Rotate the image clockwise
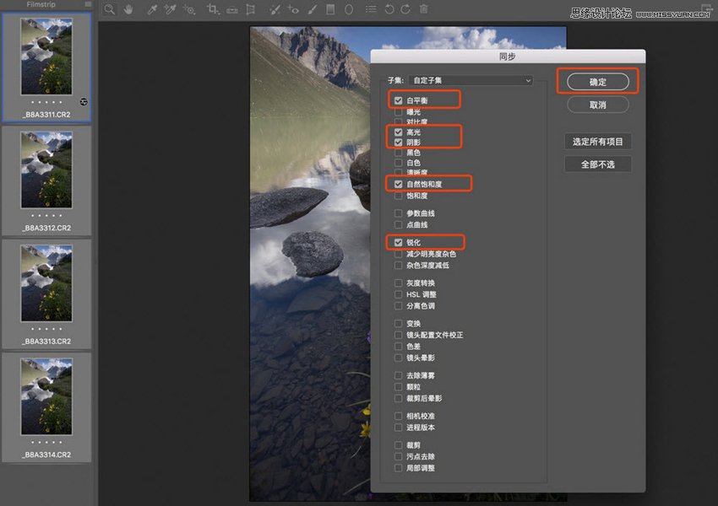The width and height of the screenshot is (718, 506). (407, 9)
